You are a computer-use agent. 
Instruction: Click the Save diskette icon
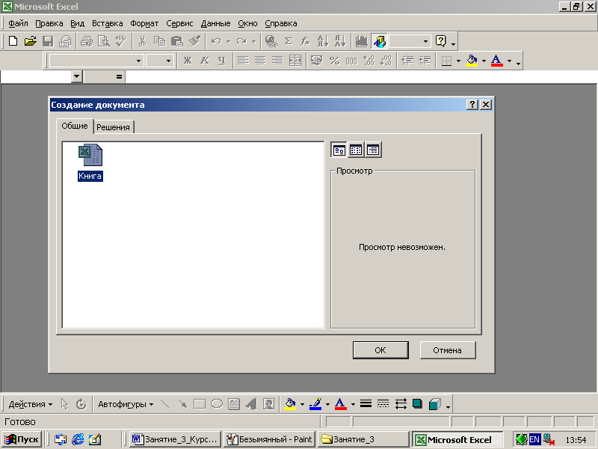48,41
